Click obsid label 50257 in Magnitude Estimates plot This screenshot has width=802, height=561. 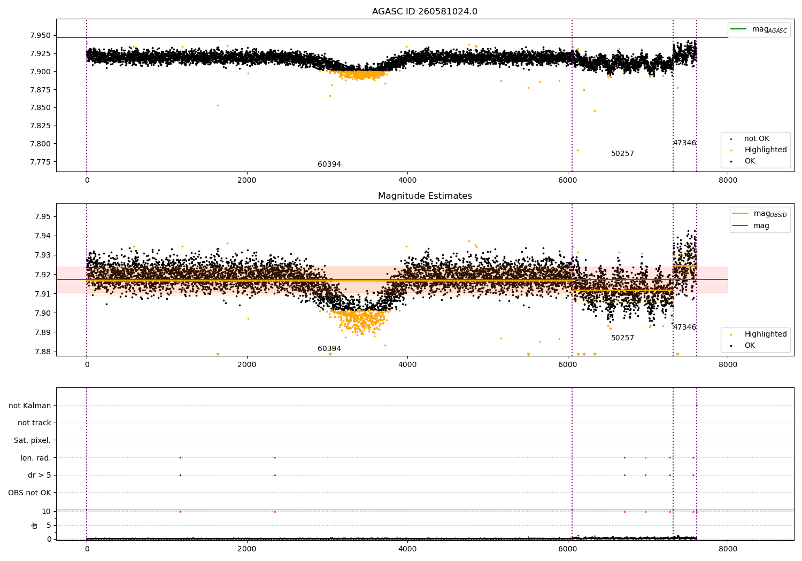pos(622,338)
